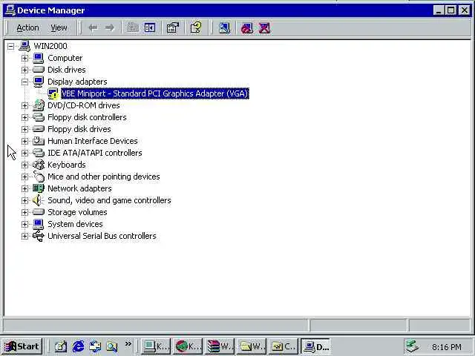
Task: Click the Up one level toolbar icon
Action: (x=133, y=28)
